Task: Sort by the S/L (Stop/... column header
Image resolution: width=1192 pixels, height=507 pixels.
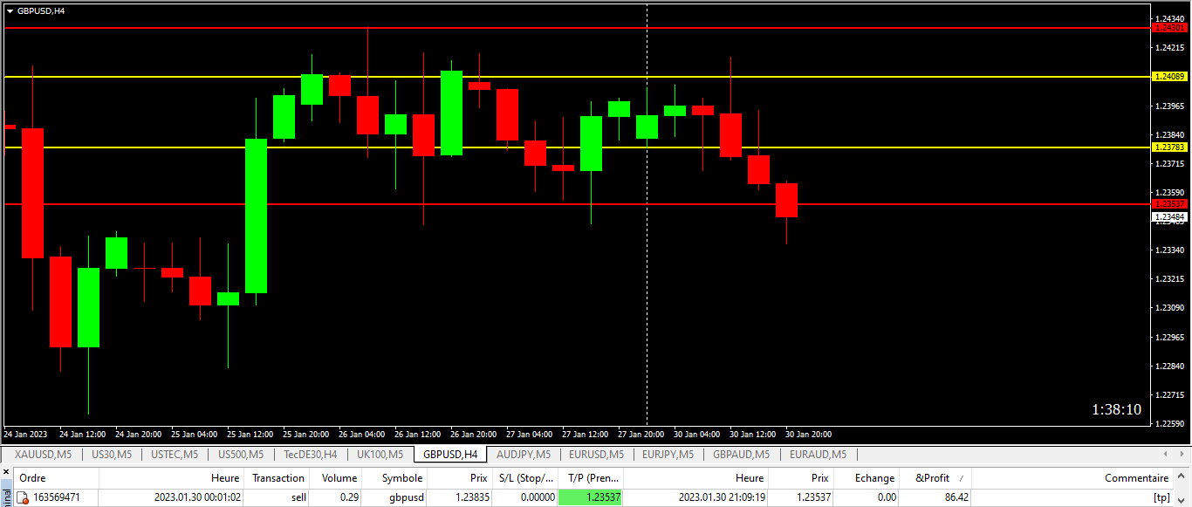Action: tap(525, 478)
